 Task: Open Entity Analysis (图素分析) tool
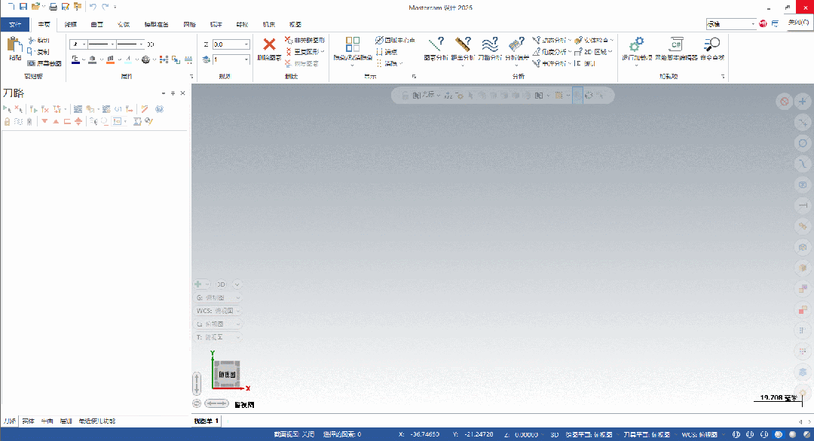click(x=436, y=49)
